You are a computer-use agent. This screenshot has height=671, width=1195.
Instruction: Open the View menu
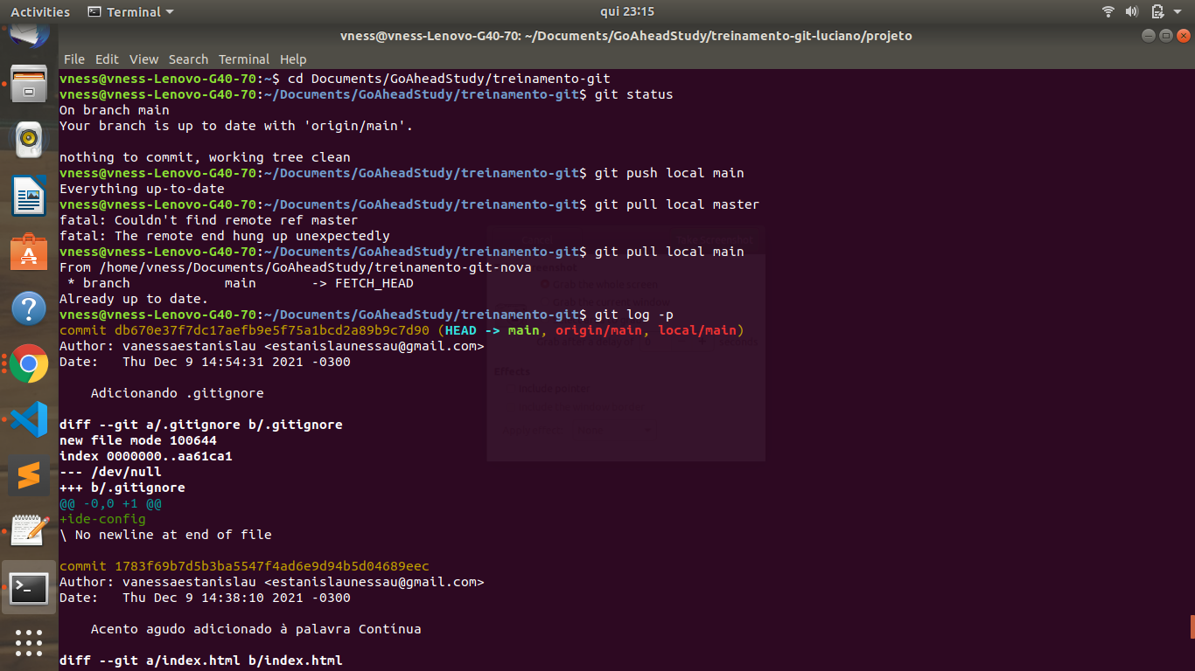pos(143,59)
